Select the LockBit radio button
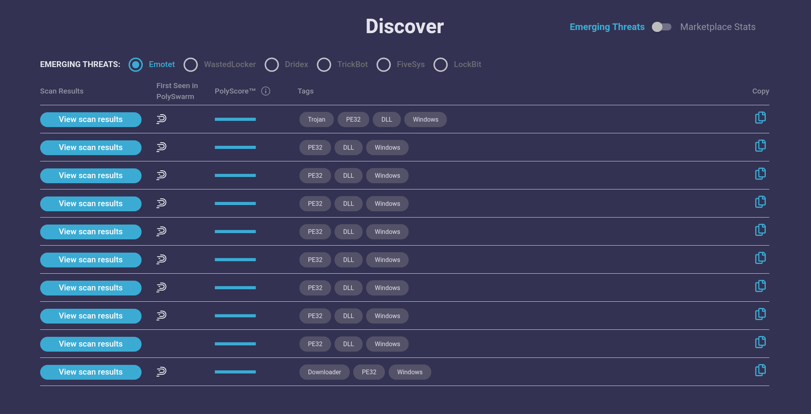The image size is (811, 414). 441,65
